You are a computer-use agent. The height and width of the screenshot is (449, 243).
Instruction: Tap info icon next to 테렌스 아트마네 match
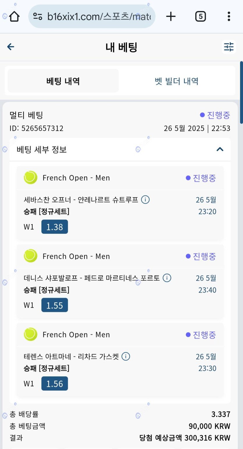[x=126, y=356]
